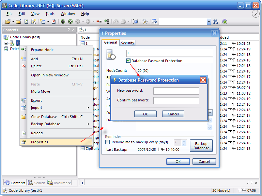Open the Import submenu arrow
Image resolution: width=262 pixels, height=196 pixels.
coord(88,108)
